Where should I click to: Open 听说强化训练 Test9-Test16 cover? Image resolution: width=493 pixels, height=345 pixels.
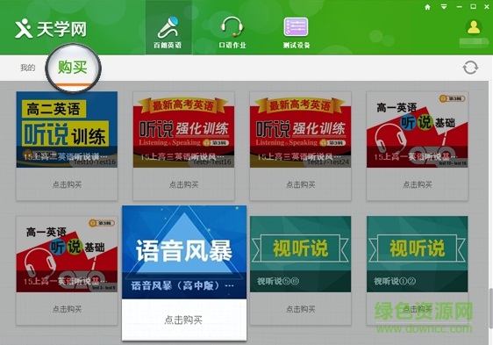183,129
